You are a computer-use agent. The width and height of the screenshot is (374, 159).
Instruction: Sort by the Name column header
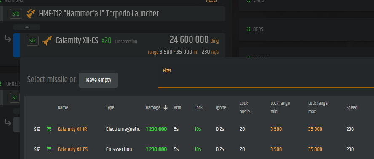[x=63, y=107]
